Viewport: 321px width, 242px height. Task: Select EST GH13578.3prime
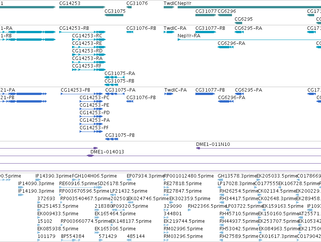click(x=237, y=176)
